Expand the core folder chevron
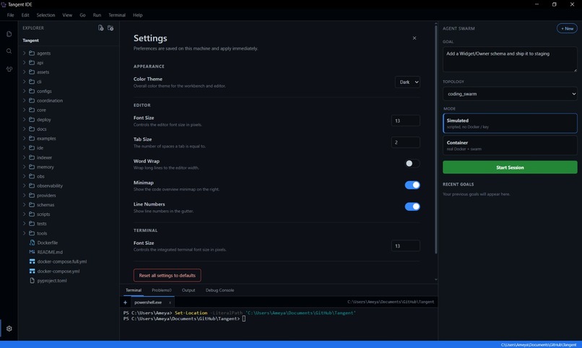The height and width of the screenshot is (348, 582). tap(24, 110)
